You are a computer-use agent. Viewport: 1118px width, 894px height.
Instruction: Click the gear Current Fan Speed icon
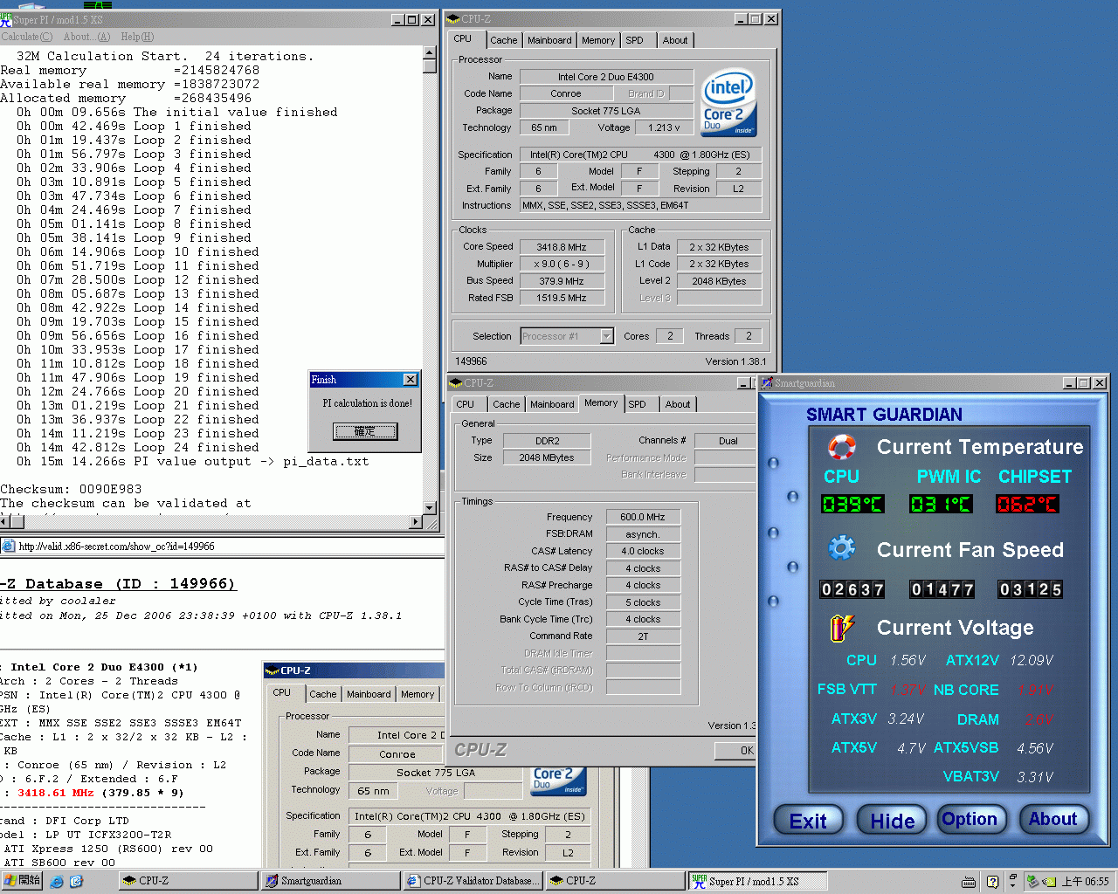click(x=842, y=548)
